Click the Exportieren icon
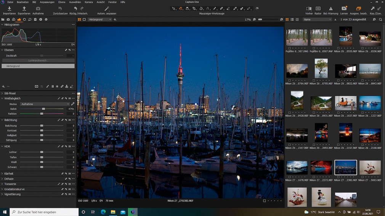The height and width of the screenshot is (216, 385). coord(24,9)
